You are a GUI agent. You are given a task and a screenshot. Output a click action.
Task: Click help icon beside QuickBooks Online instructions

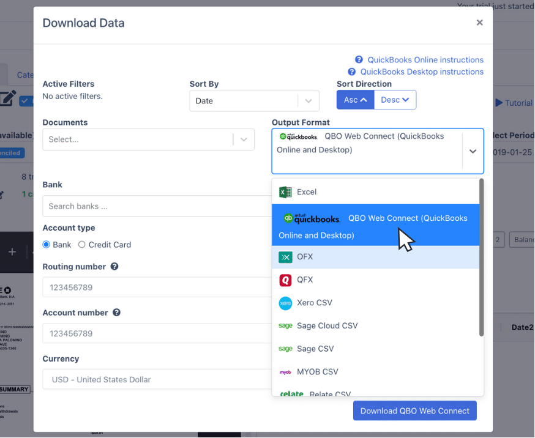click(x=359, y=60)
